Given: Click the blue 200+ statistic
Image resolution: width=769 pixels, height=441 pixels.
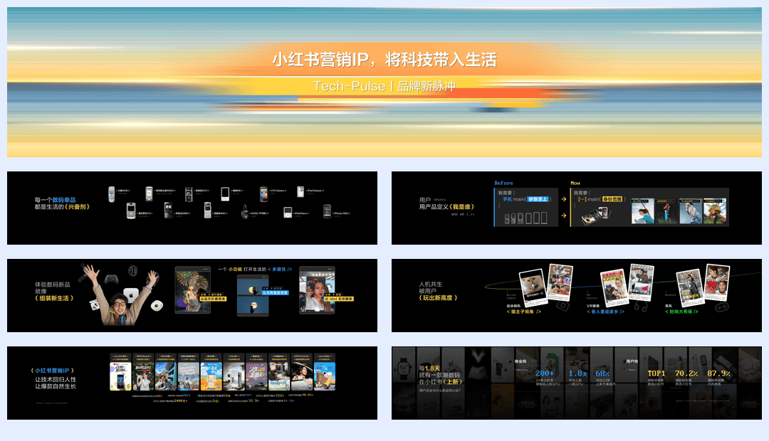Looking at the screenshot, I should 545,373.
